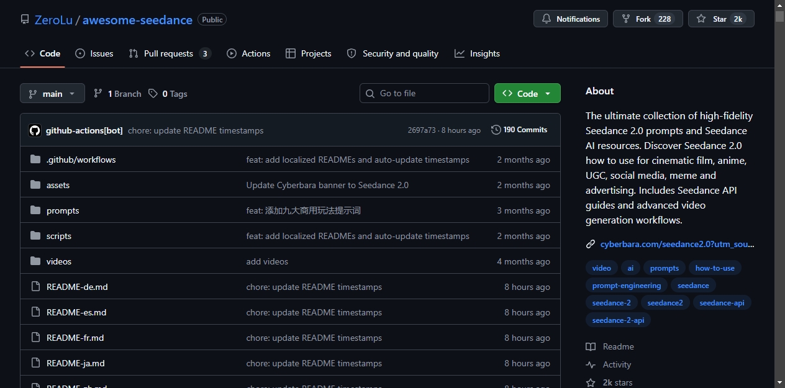View the 0 Tags link
The image size is (785, 388).
pyautogui.click(x=168, y=94)
